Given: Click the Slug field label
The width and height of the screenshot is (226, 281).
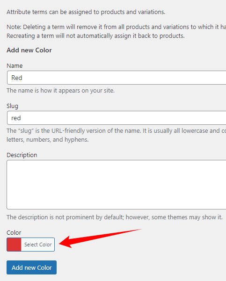Looking at the screenshot, I should click(x=12, y=106).
